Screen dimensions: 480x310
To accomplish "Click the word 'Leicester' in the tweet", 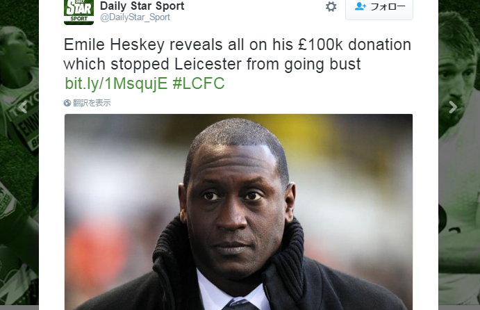I will pyautogui.click(x=208, y=64).
